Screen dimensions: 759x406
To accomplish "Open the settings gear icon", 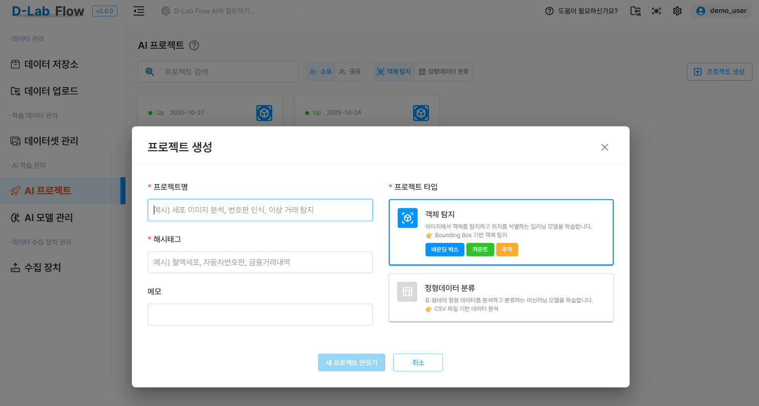I will (677, 10).
